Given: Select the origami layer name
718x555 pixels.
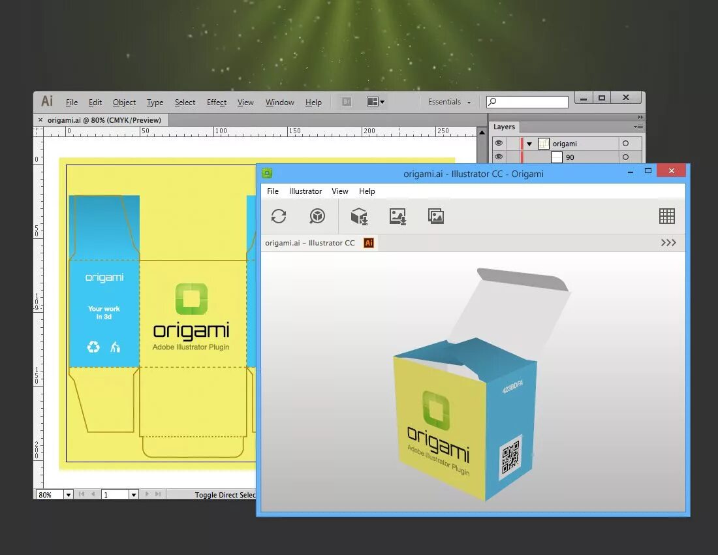Looking at the screenshot, I should 565,144.
